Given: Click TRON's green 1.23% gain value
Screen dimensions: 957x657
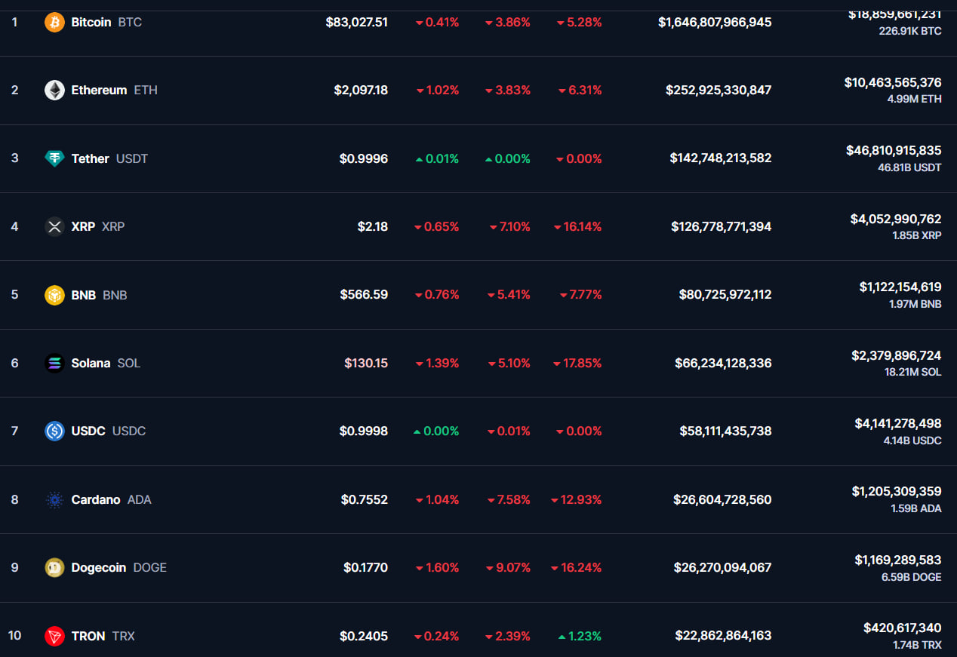Looking at the screenshot, I should click(x=580, y=636).
